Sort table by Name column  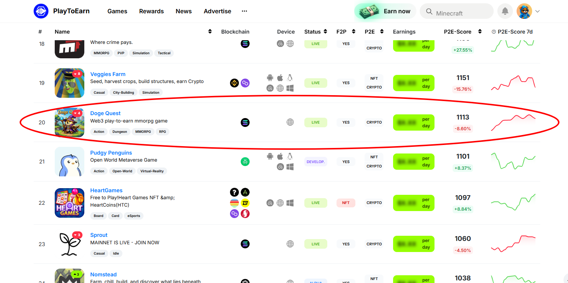(210, 32)
